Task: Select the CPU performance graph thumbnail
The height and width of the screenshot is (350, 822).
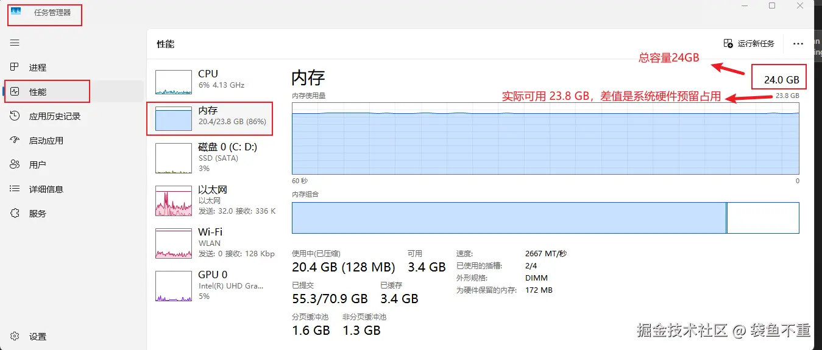Action: click(174, 82)
